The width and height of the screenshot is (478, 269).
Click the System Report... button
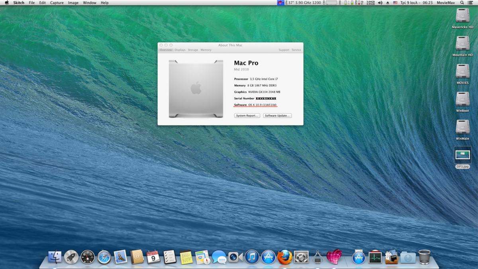[247, 116]
